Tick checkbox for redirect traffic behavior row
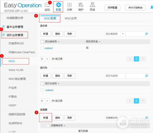 click(x=42, y=90)
